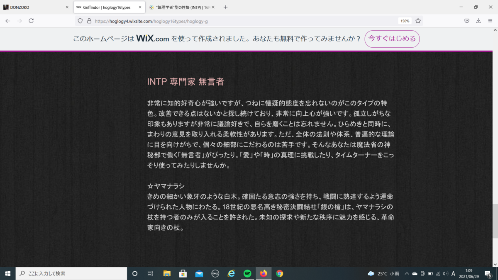Click the 150% zoom indicator
Viewport: 498px width, 280px height.
(404, 21)
